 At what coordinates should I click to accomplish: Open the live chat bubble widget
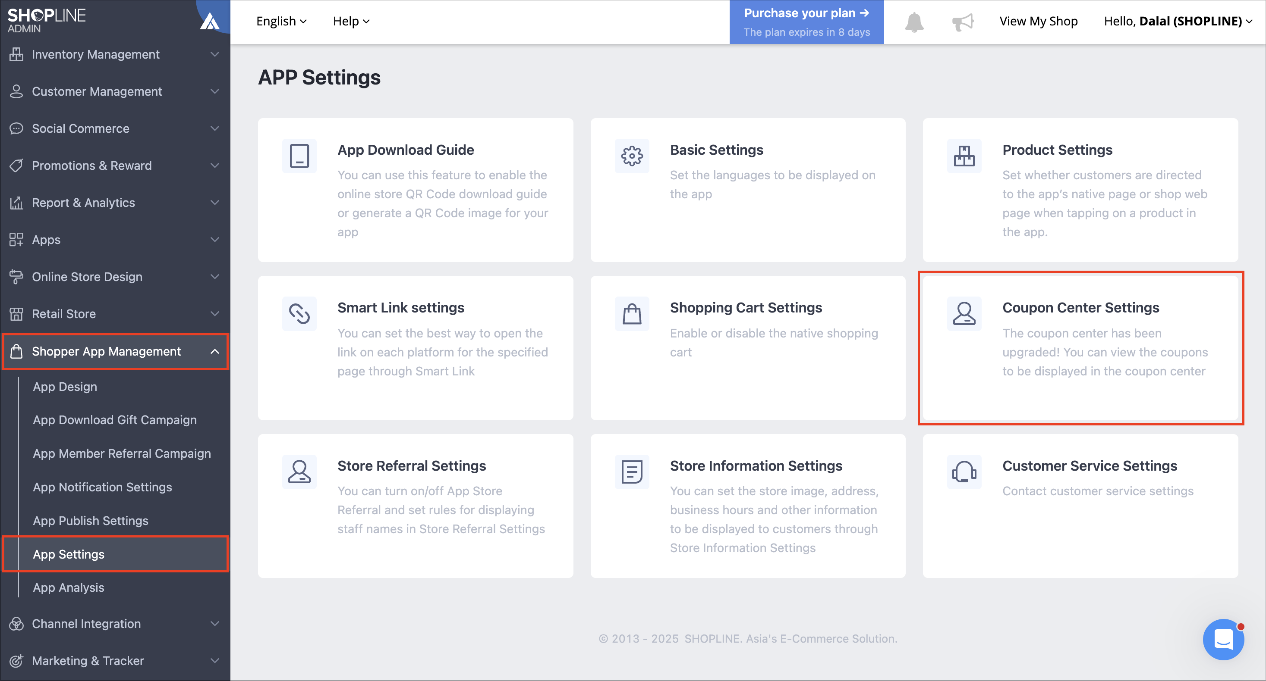click(x=1223, y=639)
